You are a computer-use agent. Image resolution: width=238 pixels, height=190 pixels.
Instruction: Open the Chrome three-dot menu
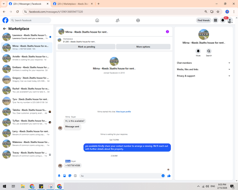(x=234, y=11)
